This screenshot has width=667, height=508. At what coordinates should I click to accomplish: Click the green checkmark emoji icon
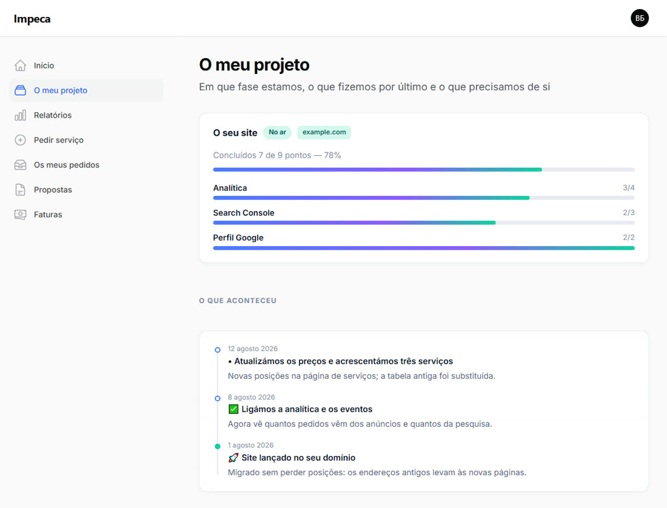[233, 409]
